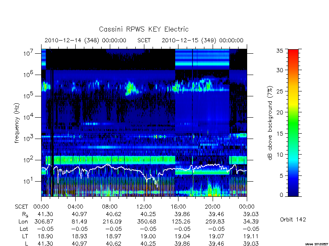
Task: Click the LT value 19.11
Action: point(251,236)
